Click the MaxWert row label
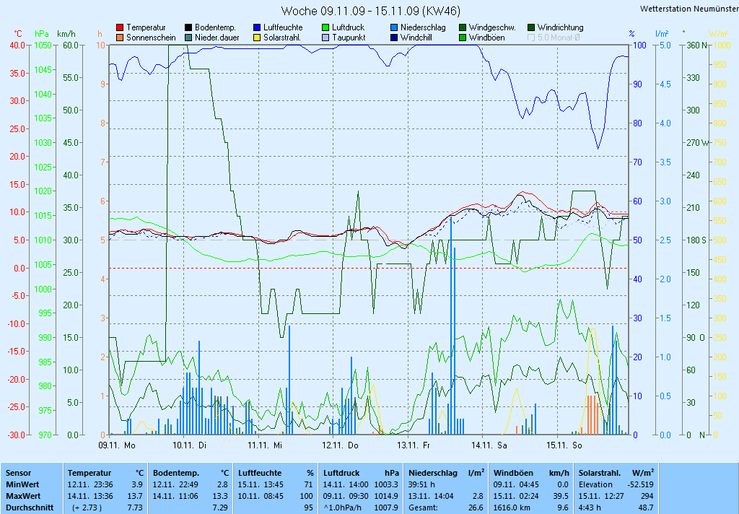The width and height of the screenshot is (739, 514). click(x=24, y=496)
